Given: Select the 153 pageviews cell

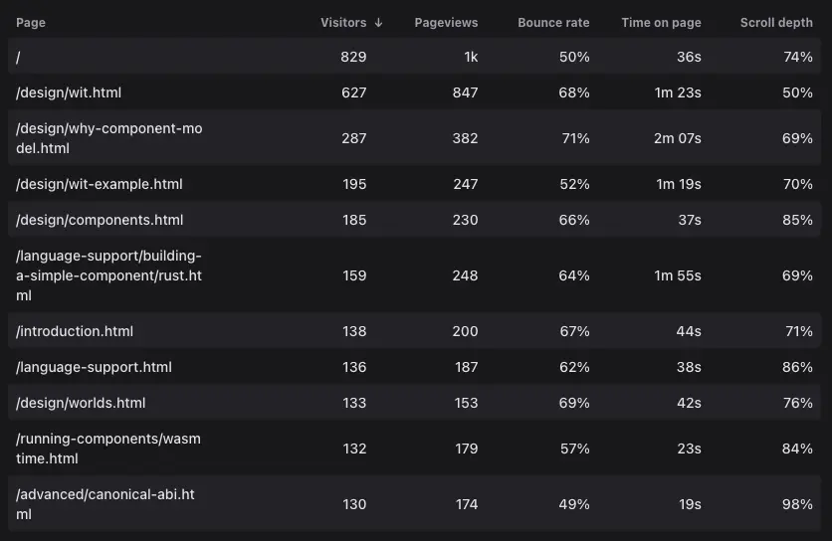Looking at the screenshot, I should tap(466, 403).
